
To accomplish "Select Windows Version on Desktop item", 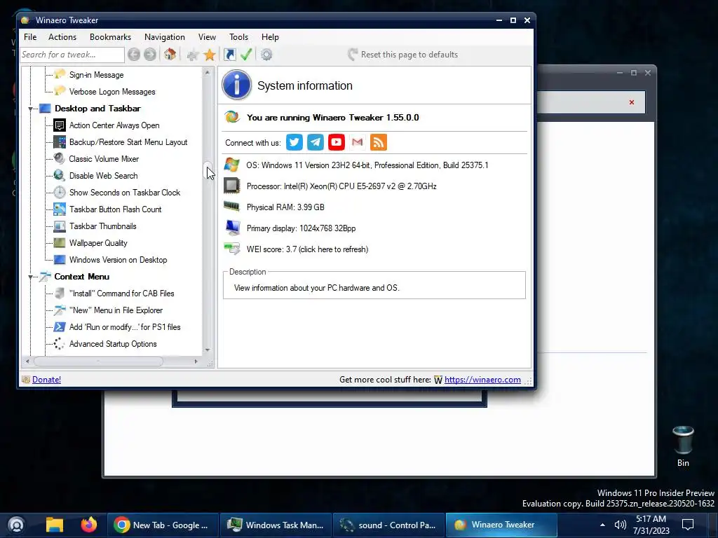I will click(118, 260).
